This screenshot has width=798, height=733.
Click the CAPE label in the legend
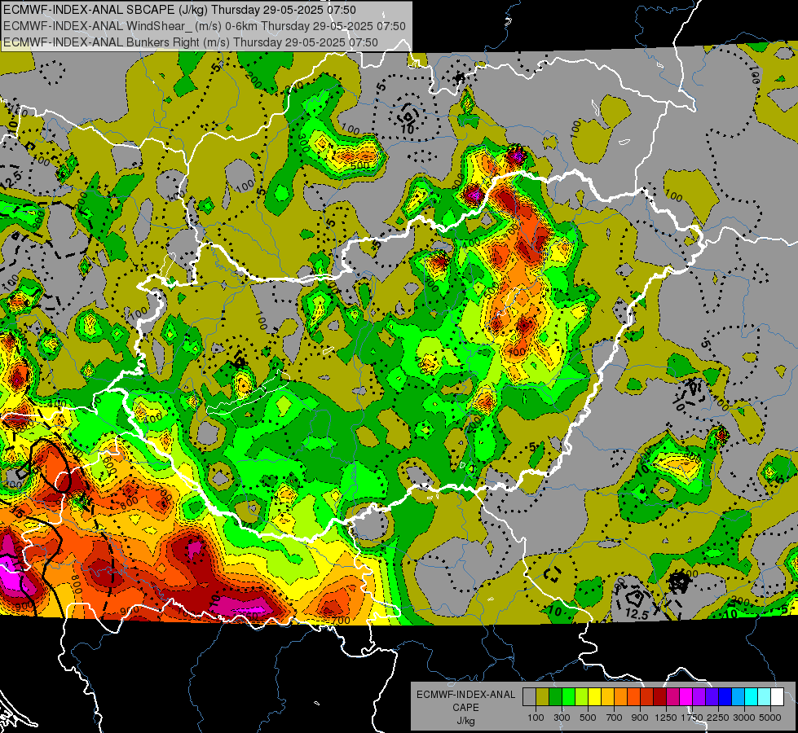click(465, 707)
